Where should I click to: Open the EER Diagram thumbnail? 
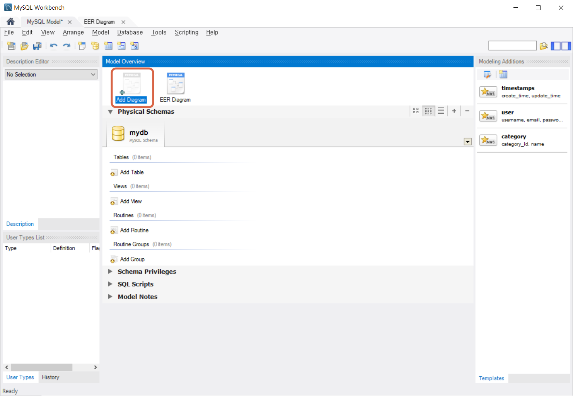pyautogui.click(x=175, y=88)
